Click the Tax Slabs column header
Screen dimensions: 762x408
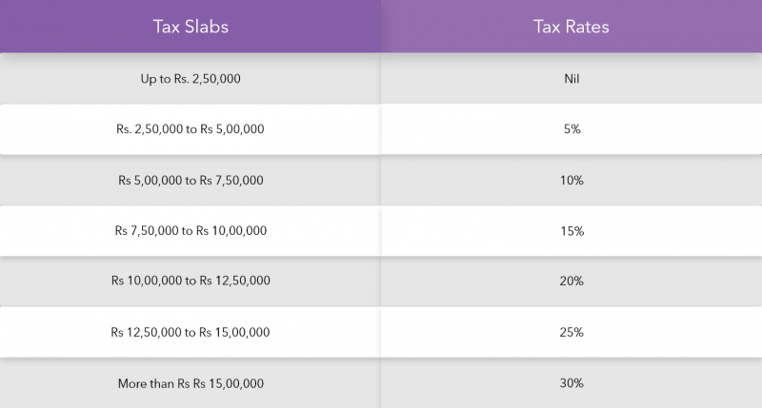(x=190, y=27)
